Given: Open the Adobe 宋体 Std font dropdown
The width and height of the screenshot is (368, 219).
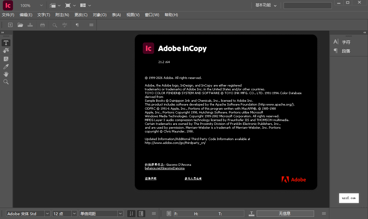Looking at the screenshot, I should (x=28, y=213).
